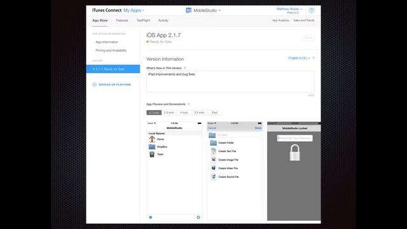Switch to the Features tab
Image resolution: width=407 pixels, height=229 pixels.
[122, 20]
